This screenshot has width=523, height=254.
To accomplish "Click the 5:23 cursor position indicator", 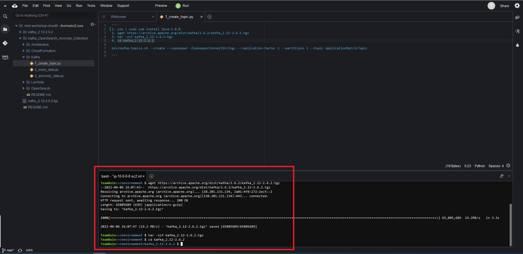I will (467, 166).
